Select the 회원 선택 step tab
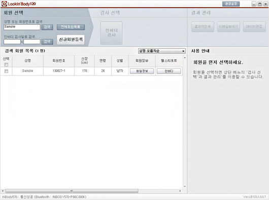This screenshot has height=200, width=269. pyautogui.click(x=13, y=13)
